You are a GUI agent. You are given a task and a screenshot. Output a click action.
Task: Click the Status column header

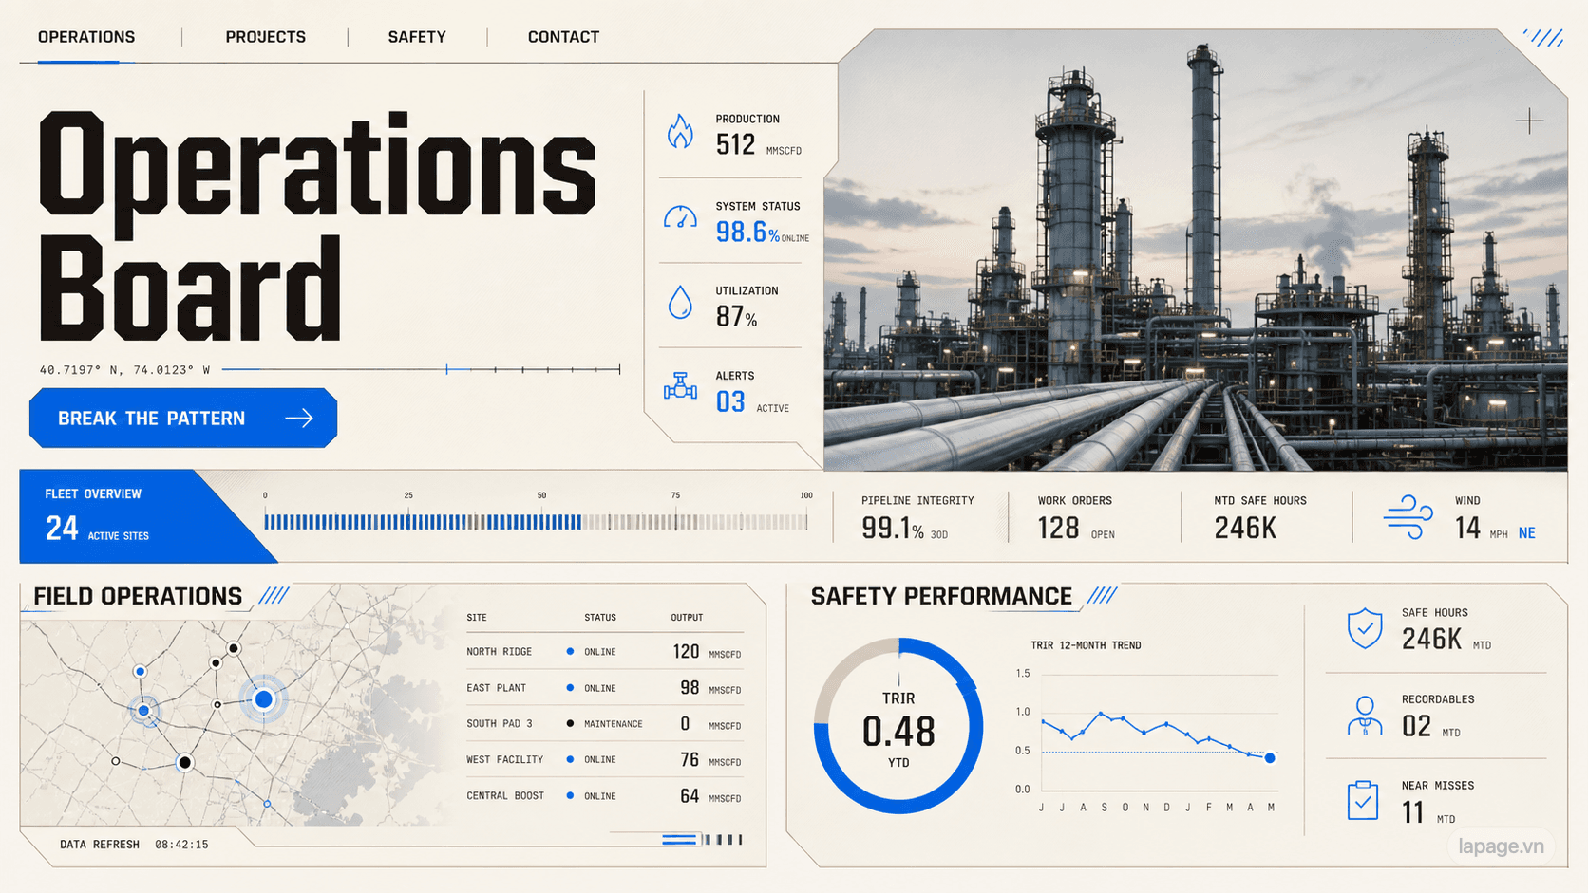pyautogui.click(x=600, y=618)
